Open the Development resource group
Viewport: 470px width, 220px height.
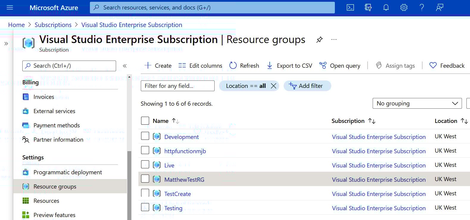pyautogui.click(x=181, y=137)
